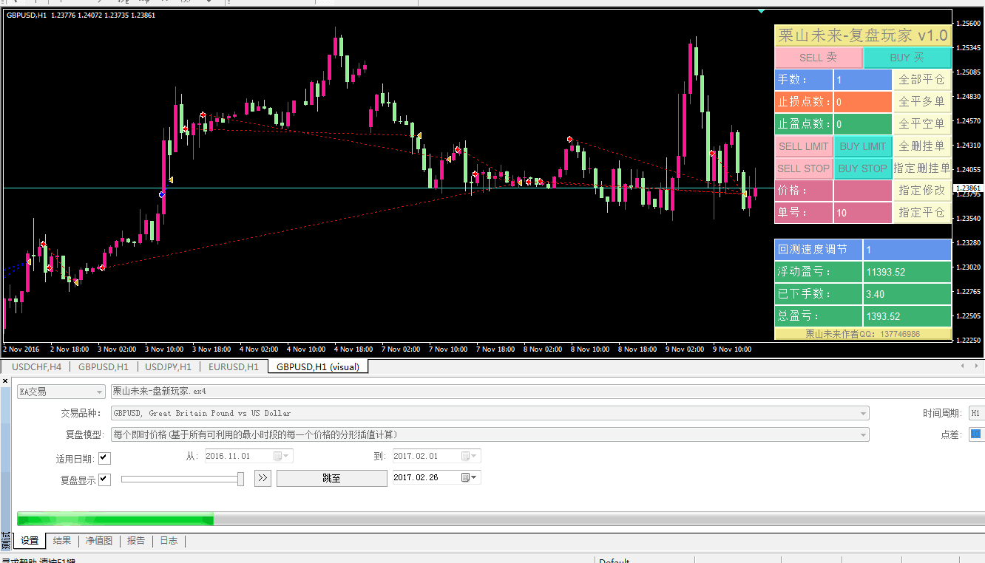Open calendar icon in the 2017.02.26 jump date field

coord(466,477)
